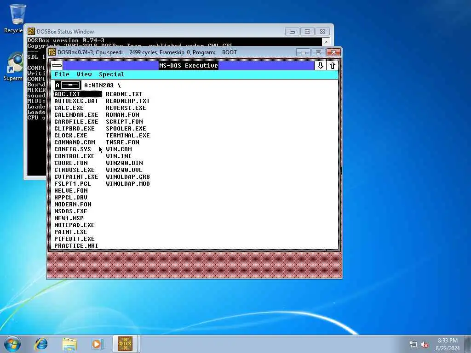Viewport: 471px width, 353px height.
Task: Open the clock showing 8:33 PM
Action: coord(448,344)
